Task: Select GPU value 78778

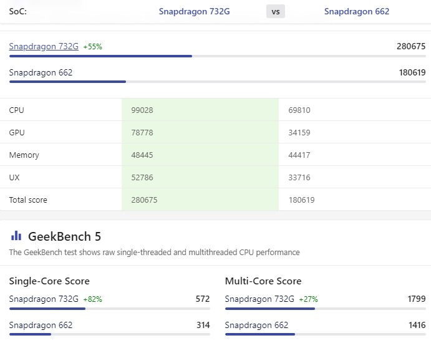Action: coord(142,132)
